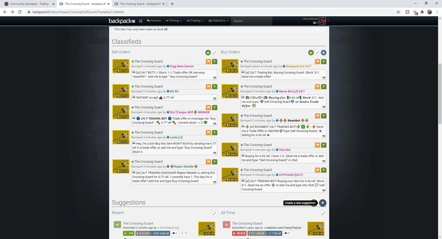
Task: Click green lightning icon on Roombot order
Action: [324, 116]
